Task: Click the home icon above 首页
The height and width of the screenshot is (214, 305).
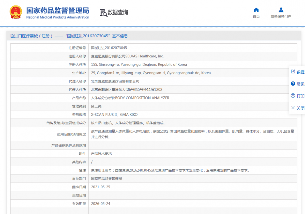Action: (x=256, y=10)
